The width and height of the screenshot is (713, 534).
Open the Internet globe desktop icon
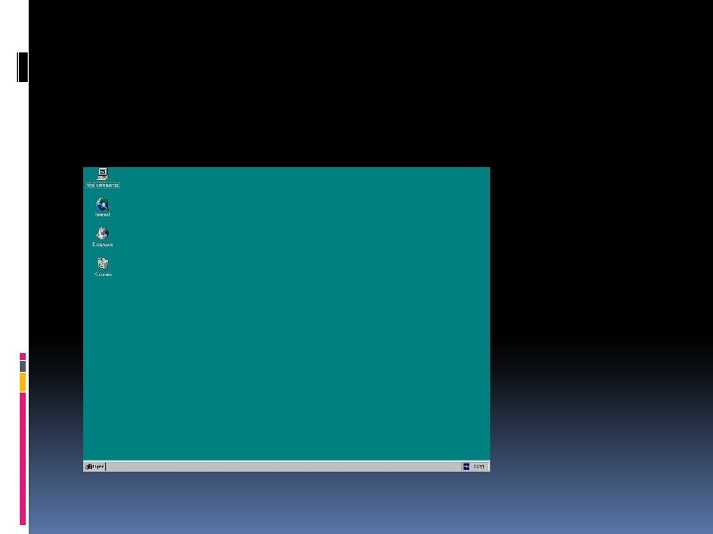coord(103,205)
